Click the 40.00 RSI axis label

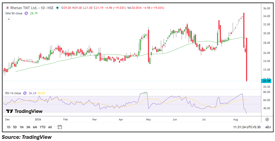(267, 108)
